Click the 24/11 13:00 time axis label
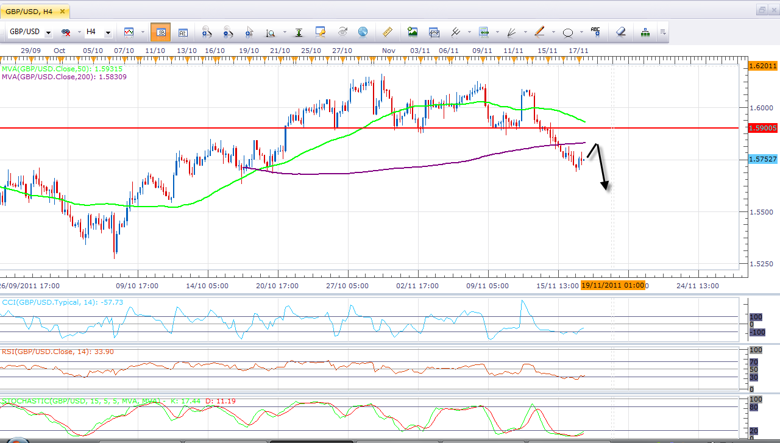 pos(698,285)
